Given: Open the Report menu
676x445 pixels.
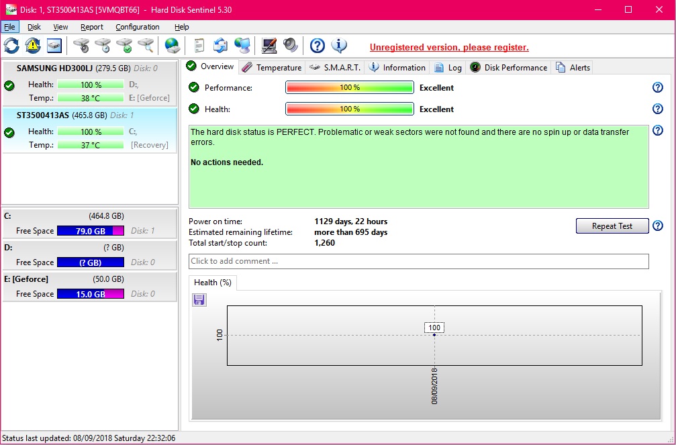Looking at the screenshot, I should pyautogui.click(x=92, y=27).
